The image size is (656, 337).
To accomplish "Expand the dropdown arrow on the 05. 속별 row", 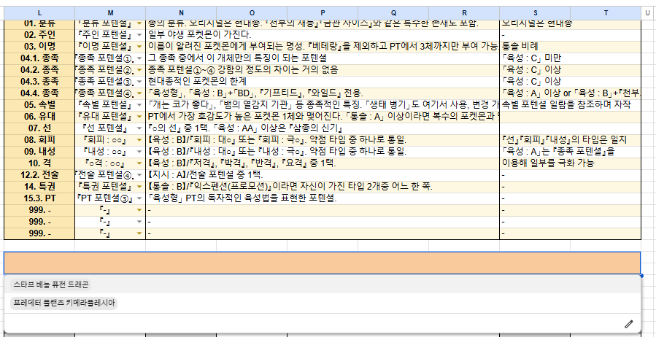I will (139, 105).
